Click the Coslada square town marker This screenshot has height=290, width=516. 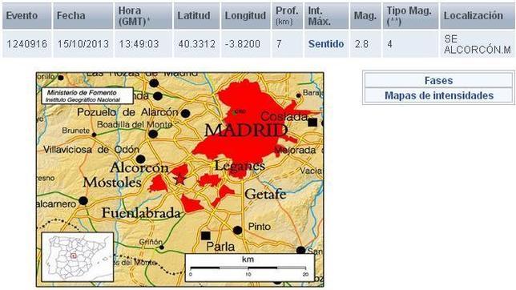(x=312, y=123)
